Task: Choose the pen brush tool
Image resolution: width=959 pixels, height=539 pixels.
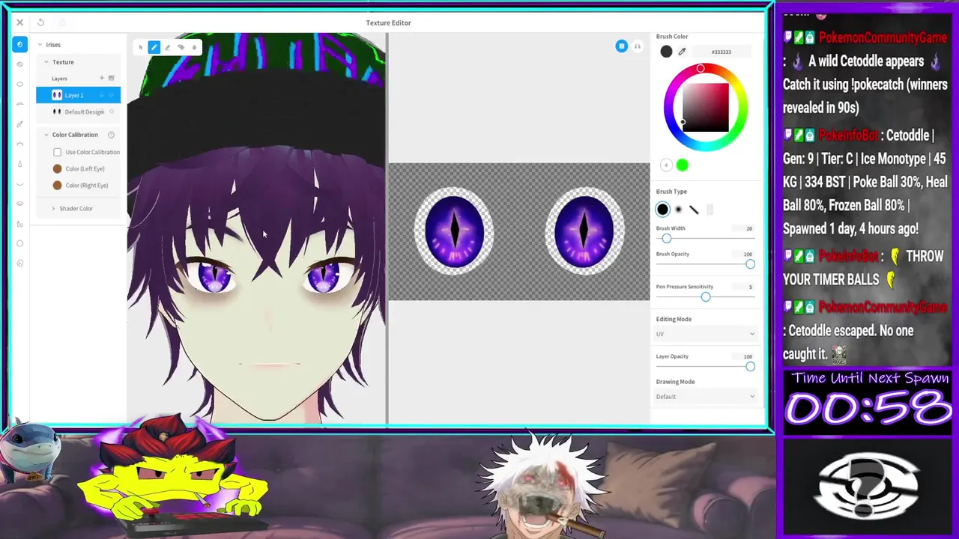Action: click(154, 47)
